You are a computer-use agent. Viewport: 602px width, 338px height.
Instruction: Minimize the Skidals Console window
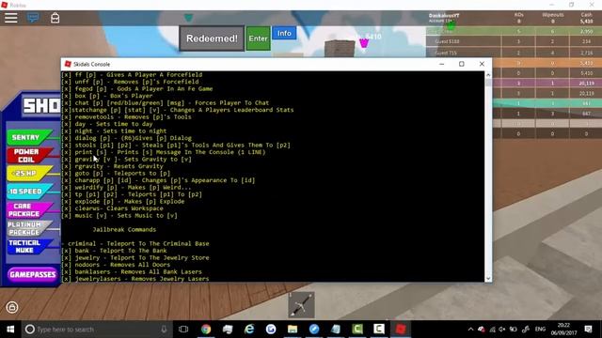point(441,64)
